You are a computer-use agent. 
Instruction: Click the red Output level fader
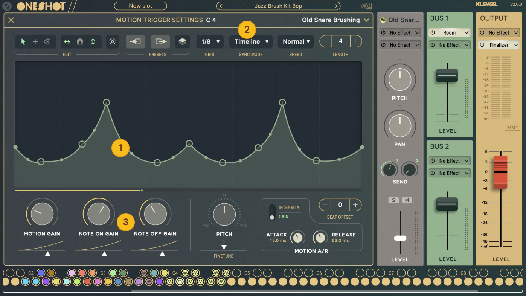500,172
